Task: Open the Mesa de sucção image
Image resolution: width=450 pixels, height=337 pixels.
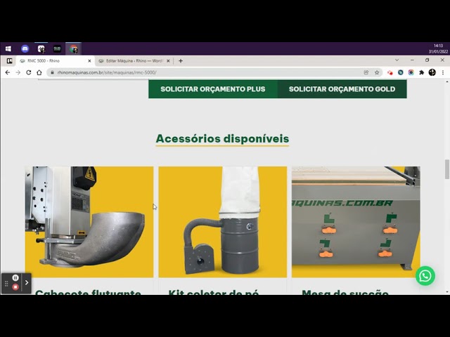Action: click(x=355, y=222)
